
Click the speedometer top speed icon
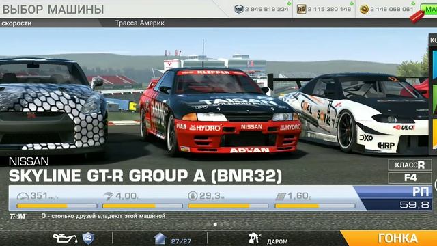(23, 196)
